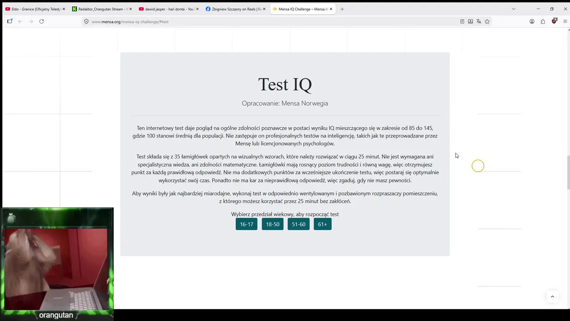Viewport: 570px width, 321px height.
Task: Open Firefox hamburger application menu
Action: pos(565,21)
